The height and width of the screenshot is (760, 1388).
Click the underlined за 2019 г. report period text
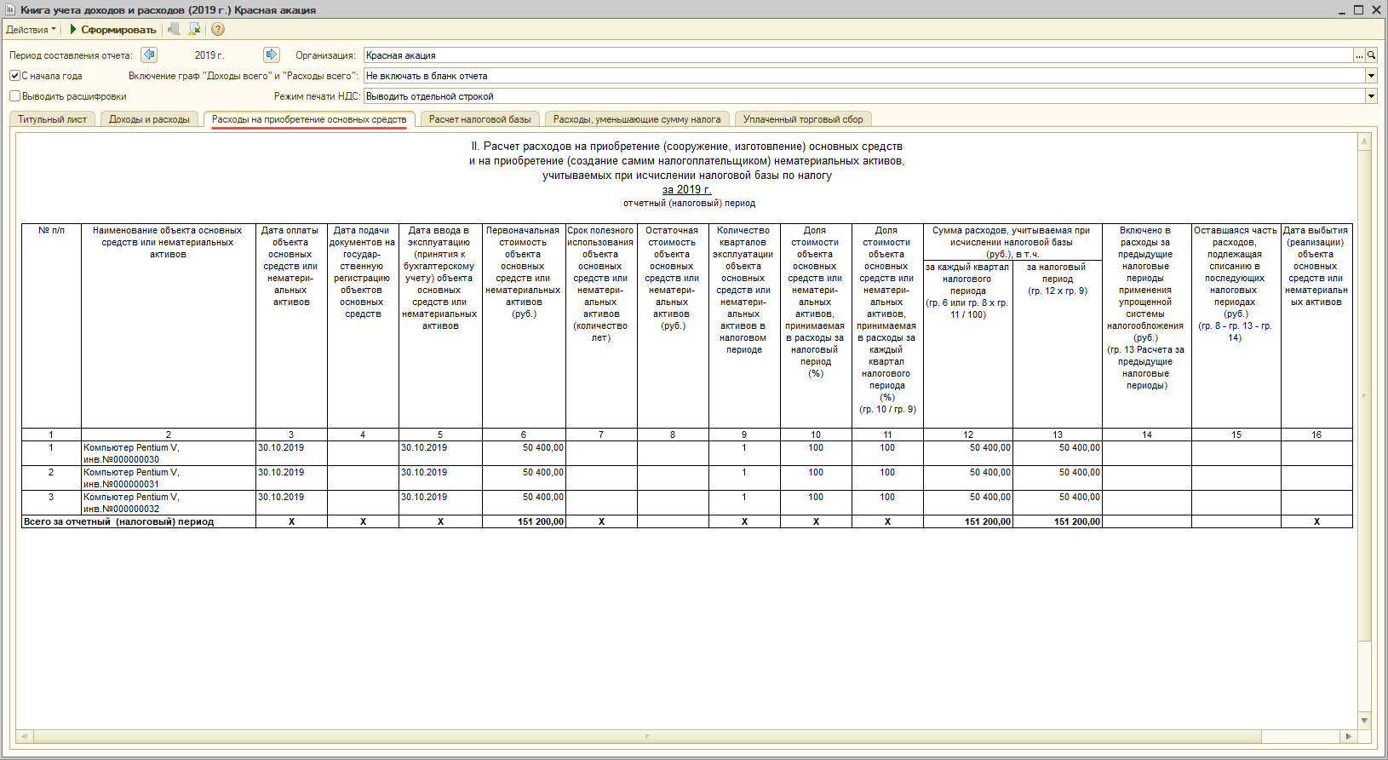click(x=686, y=190)
